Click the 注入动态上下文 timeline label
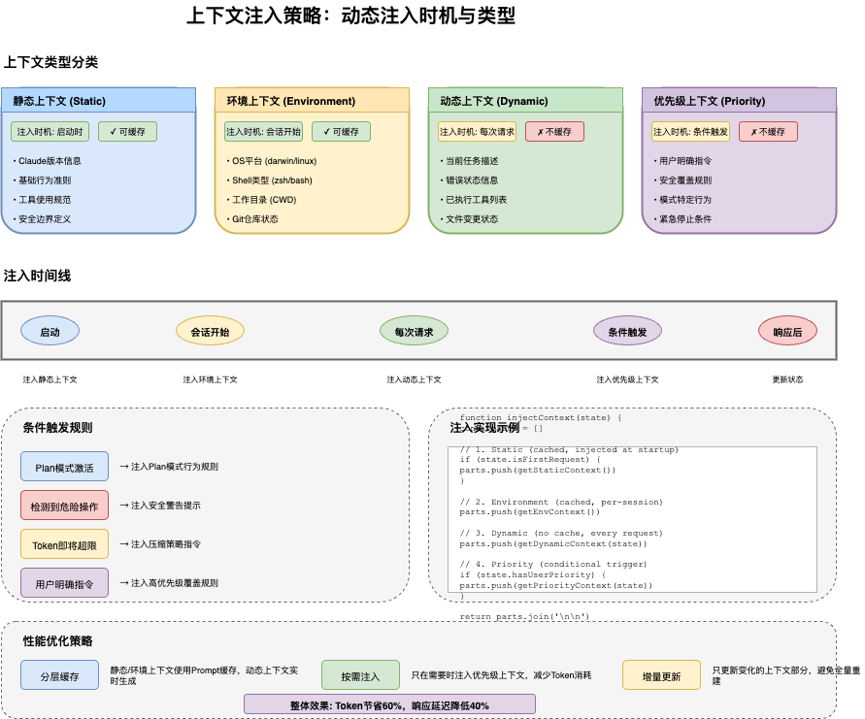865x719 pixels. (x=414, y=379)
